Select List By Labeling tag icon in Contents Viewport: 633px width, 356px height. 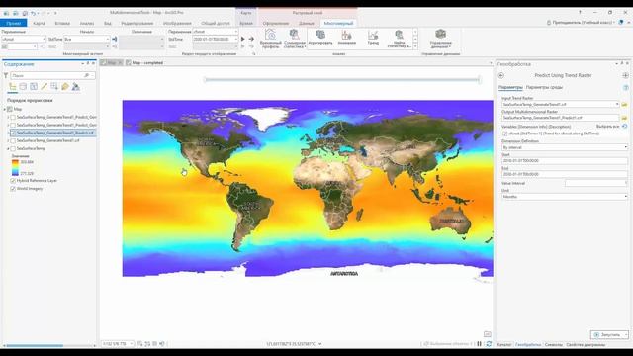click(x=65, y=87)
